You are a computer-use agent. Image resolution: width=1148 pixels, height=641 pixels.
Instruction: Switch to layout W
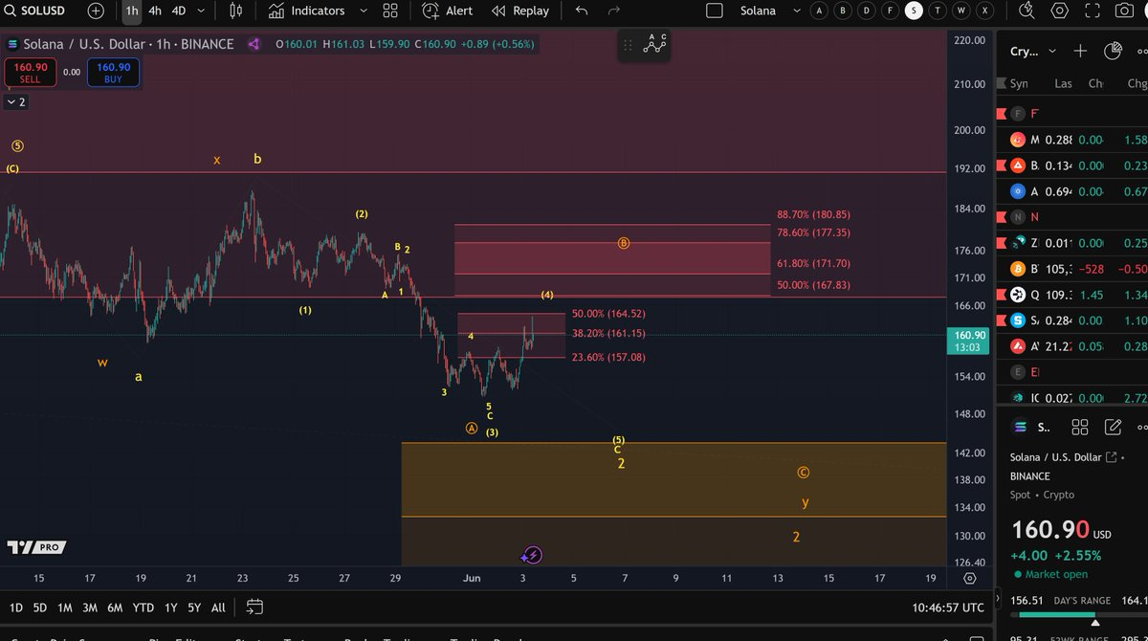[962, 11]
